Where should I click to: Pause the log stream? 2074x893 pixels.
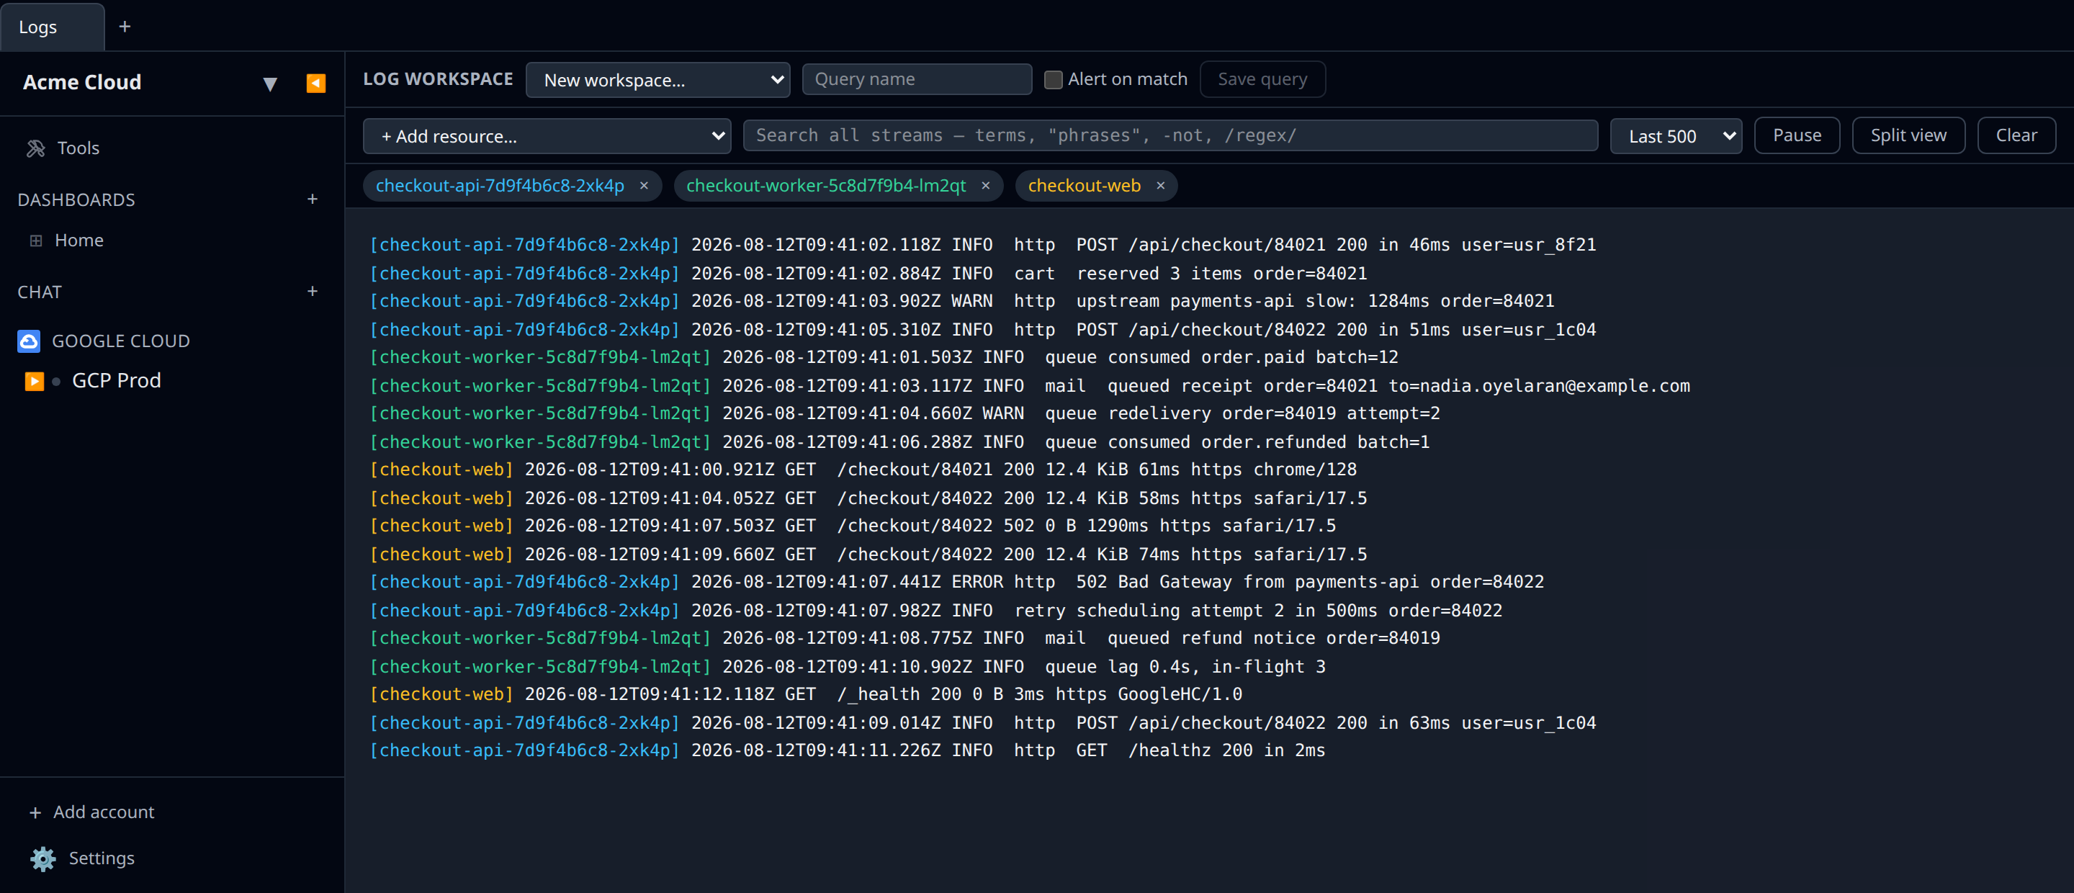point(1796,135)
